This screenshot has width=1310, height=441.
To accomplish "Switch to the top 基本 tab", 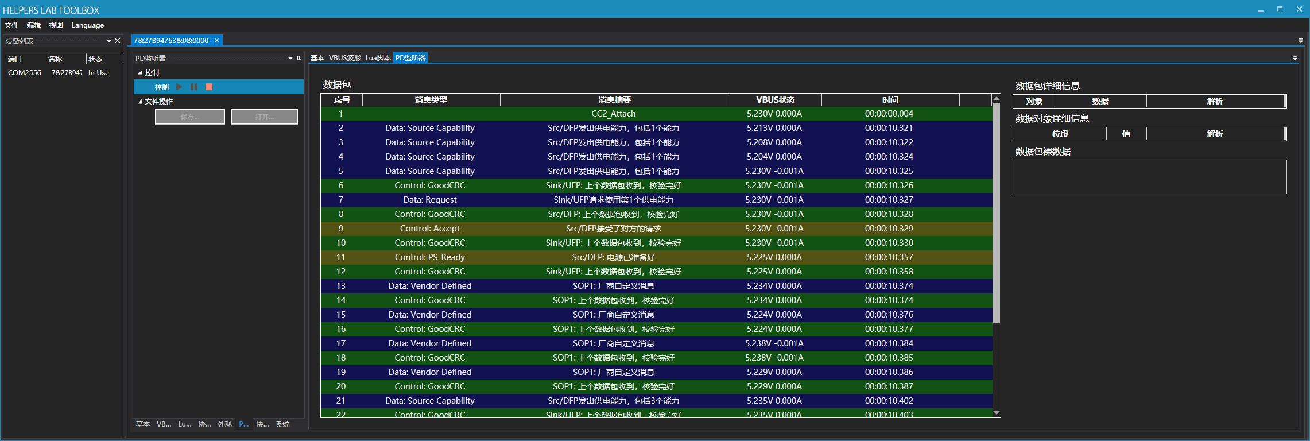I will click(x=317, y=57).
